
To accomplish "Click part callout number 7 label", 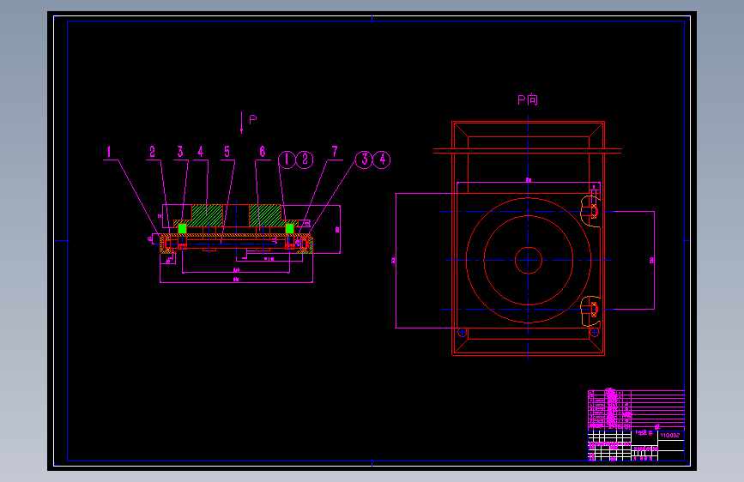I will tap(335, 152).
